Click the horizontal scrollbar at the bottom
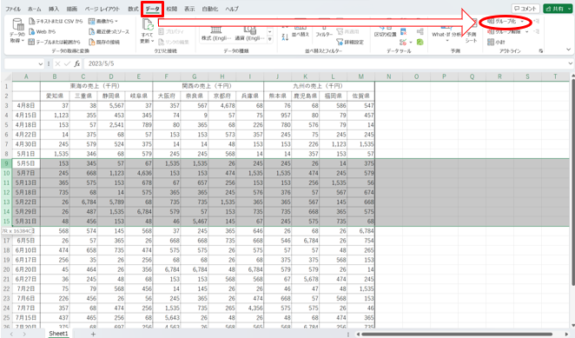Screen dimensions: 575x338 pyautogui.click(x=457, y=335)
